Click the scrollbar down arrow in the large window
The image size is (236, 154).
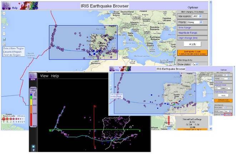[211, 129]
